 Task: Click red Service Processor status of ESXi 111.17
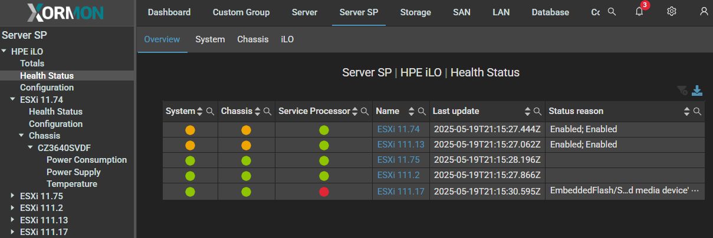(324, 191)
